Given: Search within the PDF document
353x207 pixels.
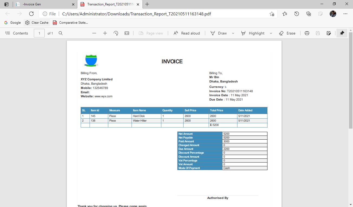Looking at the screenshot, I should (61, 33).
